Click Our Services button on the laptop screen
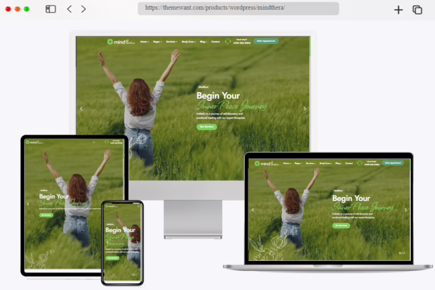Image resolution: width=435 pixels, height=290 pixels. (x=341, y=226)
